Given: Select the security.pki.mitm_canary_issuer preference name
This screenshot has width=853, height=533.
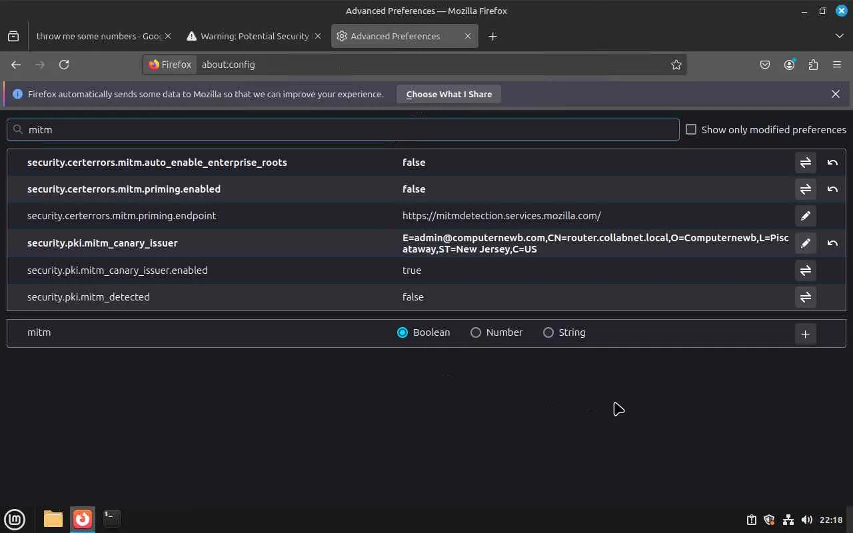Looking at the screenshot, I should (103, 243).
